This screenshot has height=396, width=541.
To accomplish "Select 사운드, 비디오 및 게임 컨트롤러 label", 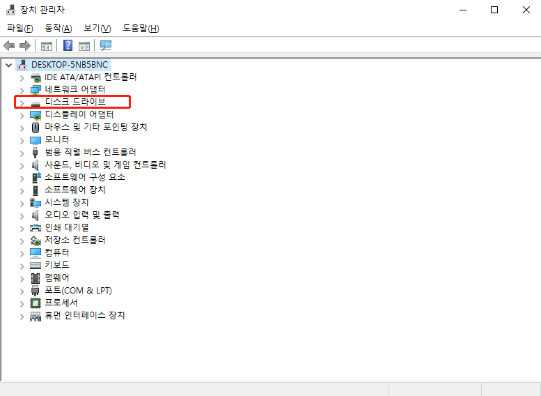I will point(105,165).
